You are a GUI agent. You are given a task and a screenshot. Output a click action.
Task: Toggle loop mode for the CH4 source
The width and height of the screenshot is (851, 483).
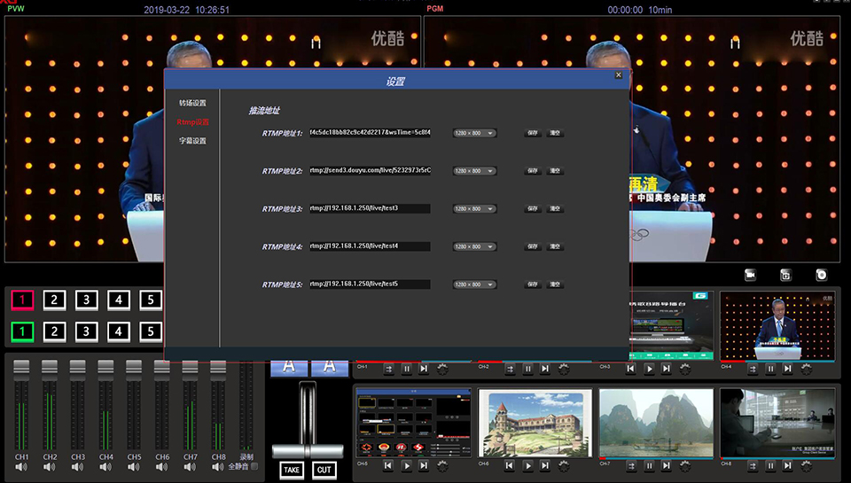pyautogui.click(x=752, y=369)
